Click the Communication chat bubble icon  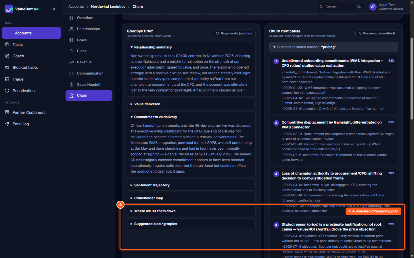tap(72, 73)
